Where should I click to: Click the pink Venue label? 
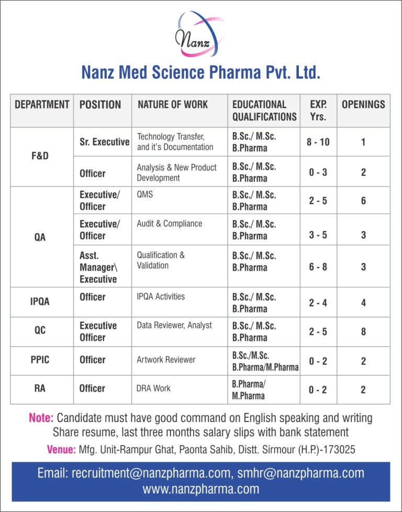click(x=61, y=449)
